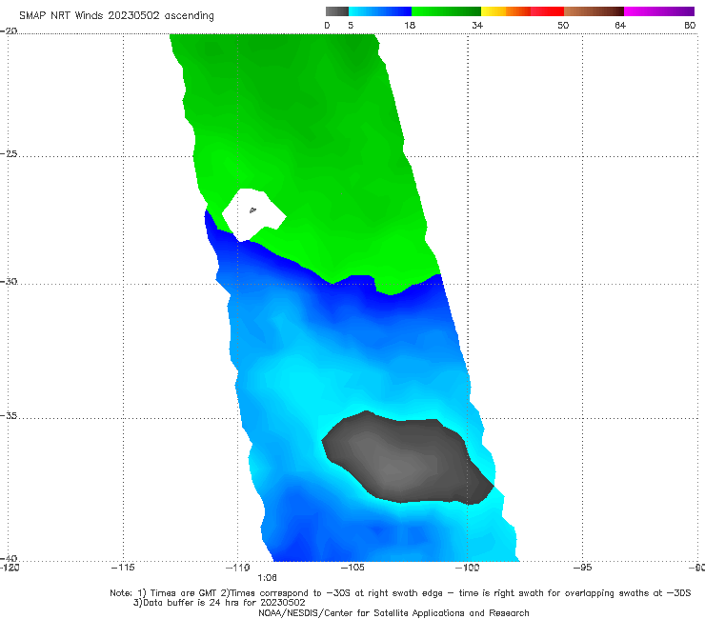
Task: Click the plot title 'SMAP NRT Winds 20230502 ascending'
Action: (x=116, y=15)
